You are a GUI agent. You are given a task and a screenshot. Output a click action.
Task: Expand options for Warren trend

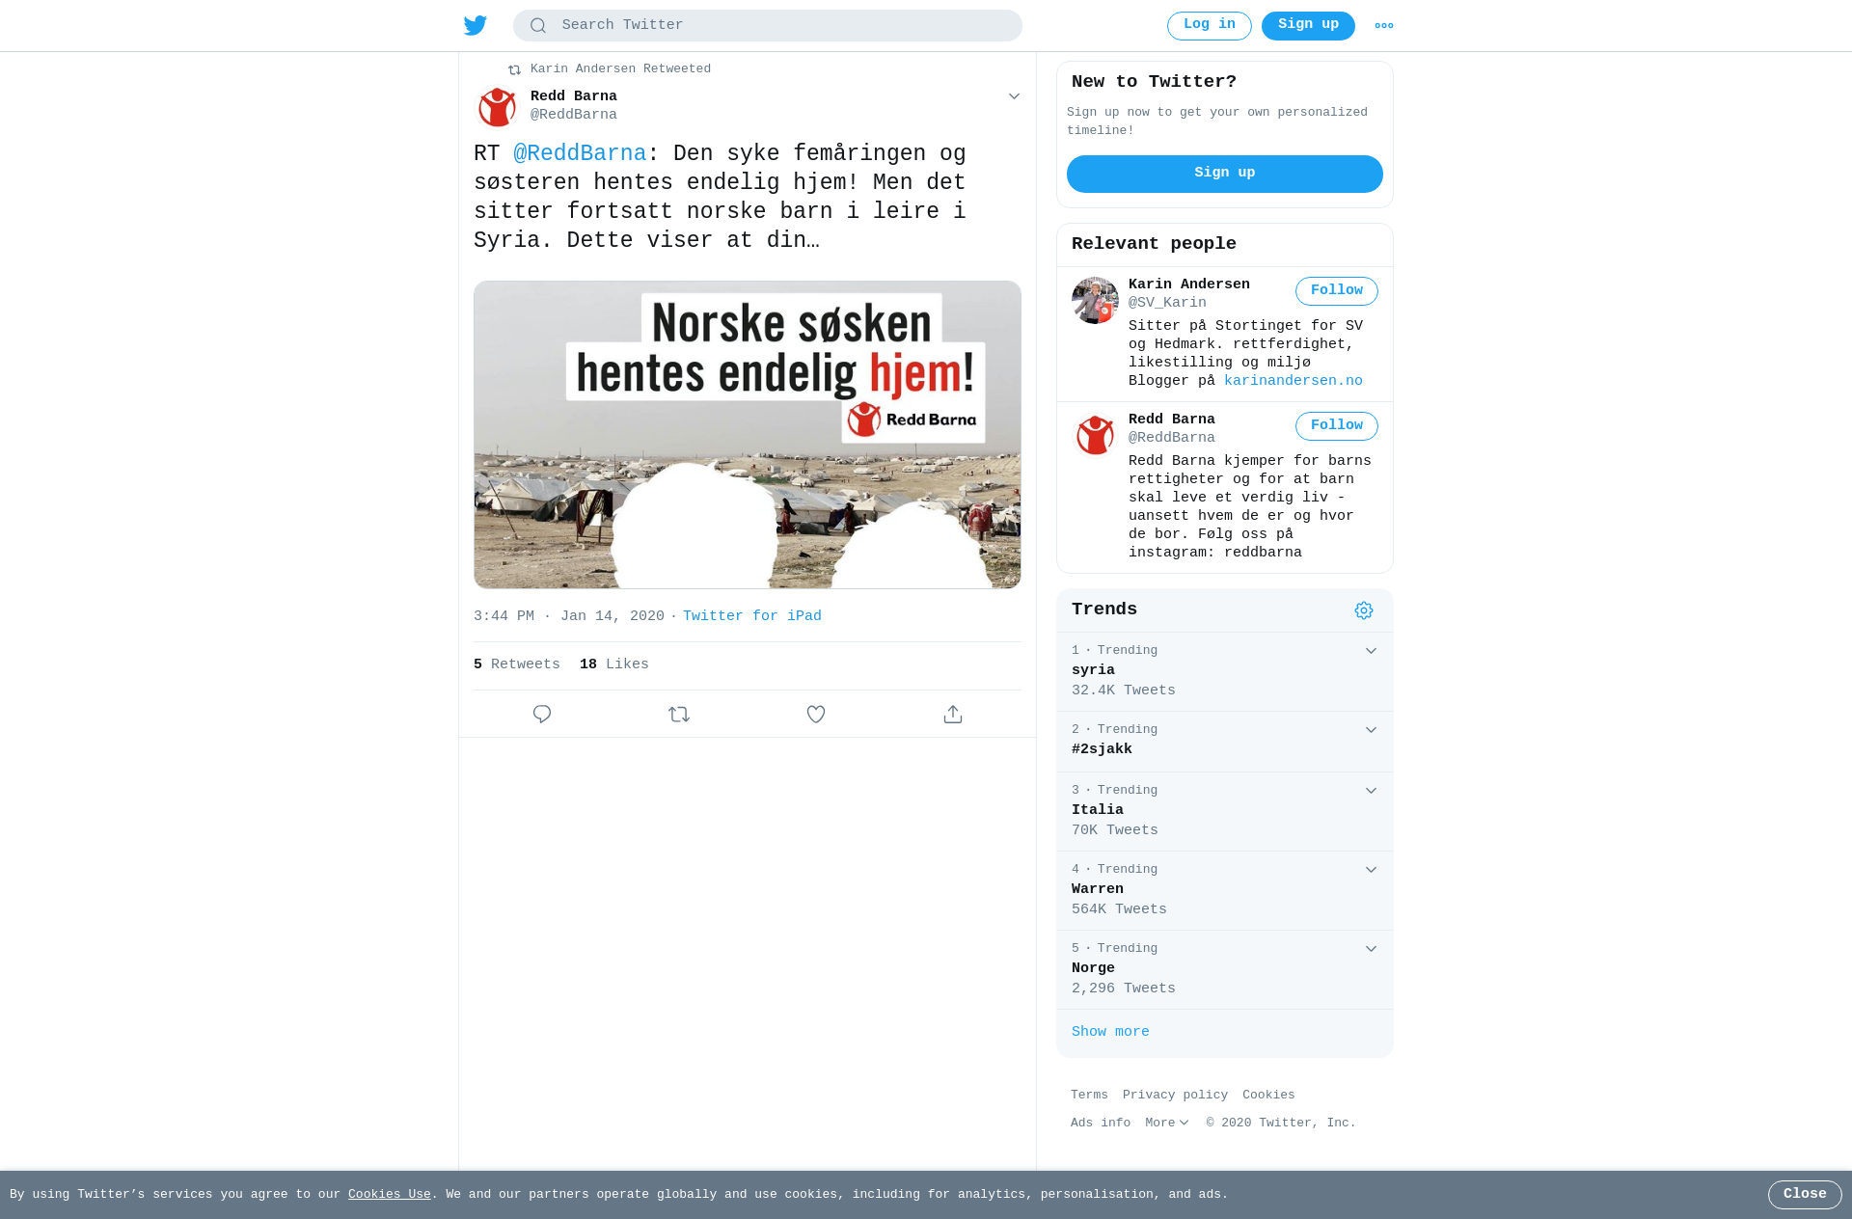click(x=1371, y=870)
